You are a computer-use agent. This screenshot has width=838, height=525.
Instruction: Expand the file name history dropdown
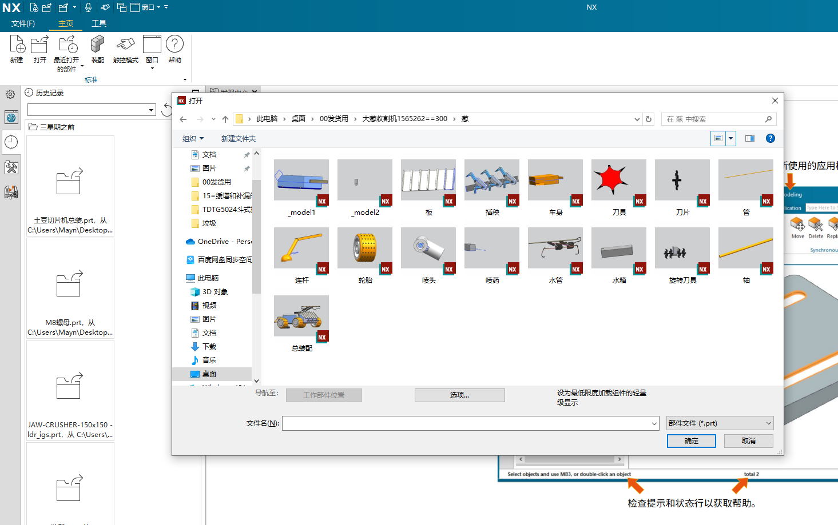pyautogui.click(x=654, y=423)
